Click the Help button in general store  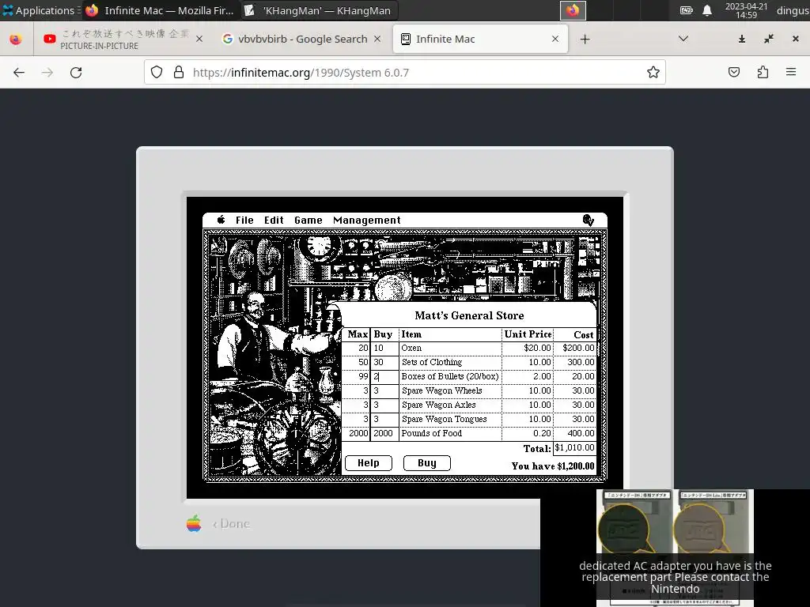coord(369,463)
